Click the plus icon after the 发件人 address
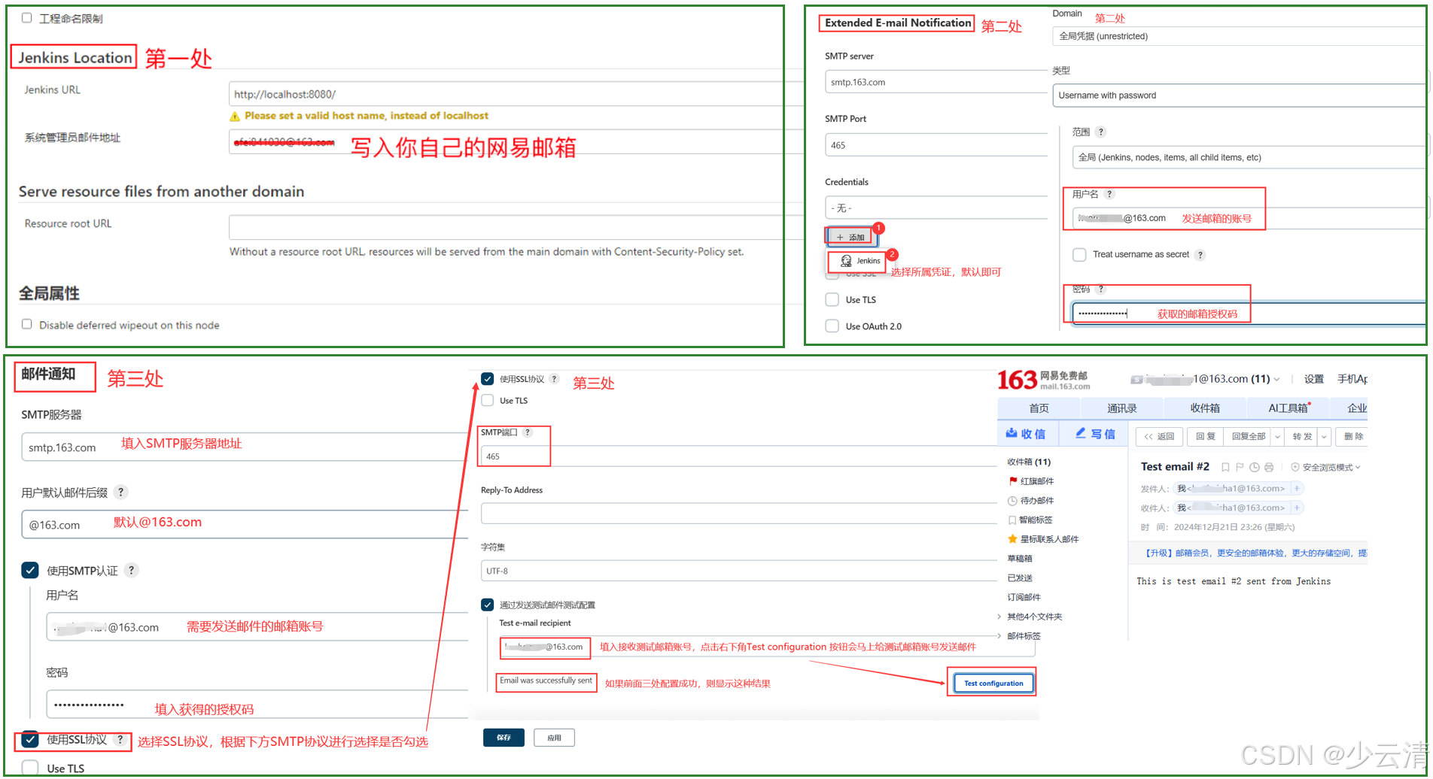The height and width of the screenshot is (779, 1433). (1297, 489)
